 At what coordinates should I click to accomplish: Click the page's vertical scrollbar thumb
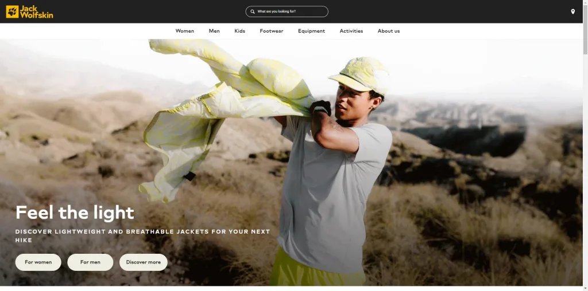585,30
